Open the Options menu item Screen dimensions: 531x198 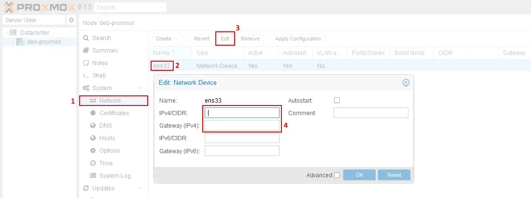point(113,150)
